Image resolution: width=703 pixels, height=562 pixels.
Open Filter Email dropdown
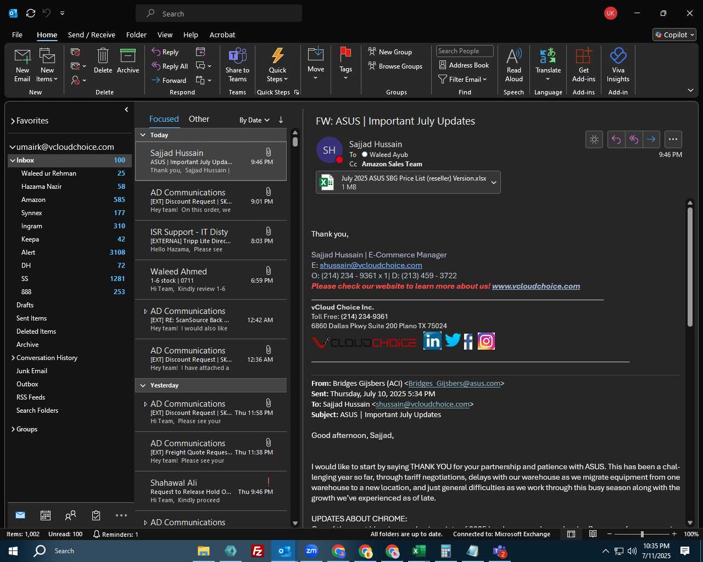462,80
